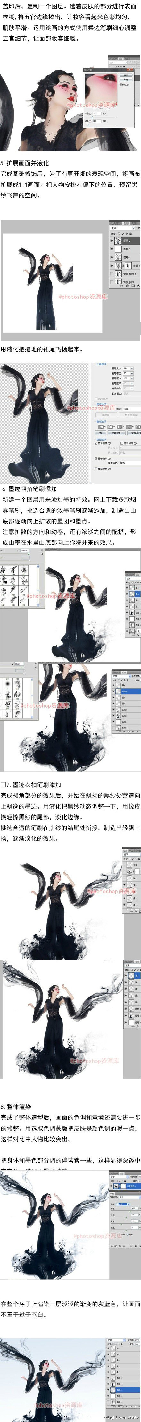Select Intersect with Selection mask icon in Liquify
The image size is (141, 1422).
129,427
